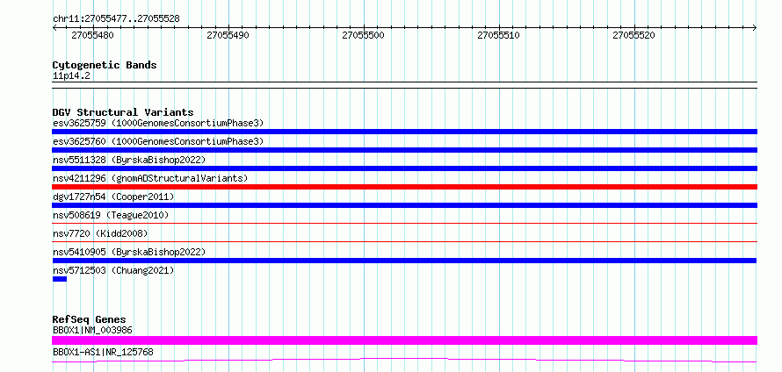Click the blue bar for dgv1727n54
782x372 pixels.
[404, 205]
